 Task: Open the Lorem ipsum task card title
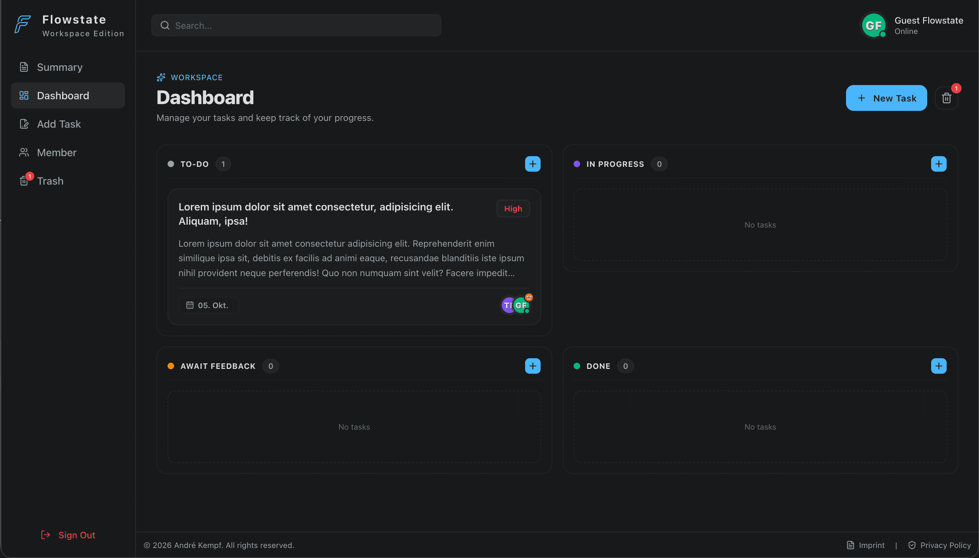pos(315,214)
